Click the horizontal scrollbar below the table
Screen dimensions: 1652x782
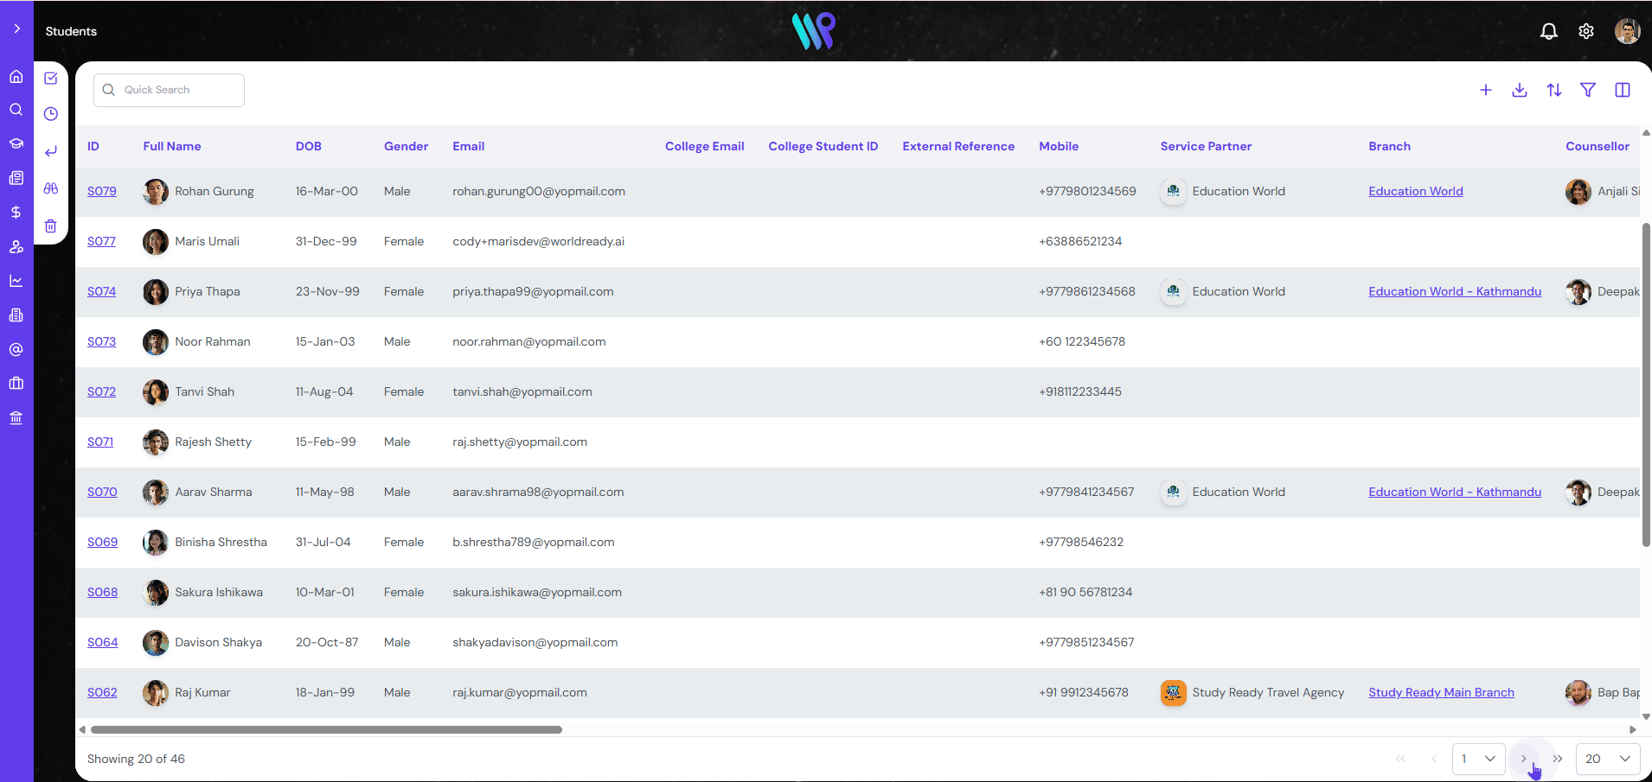tap(326, 729)
